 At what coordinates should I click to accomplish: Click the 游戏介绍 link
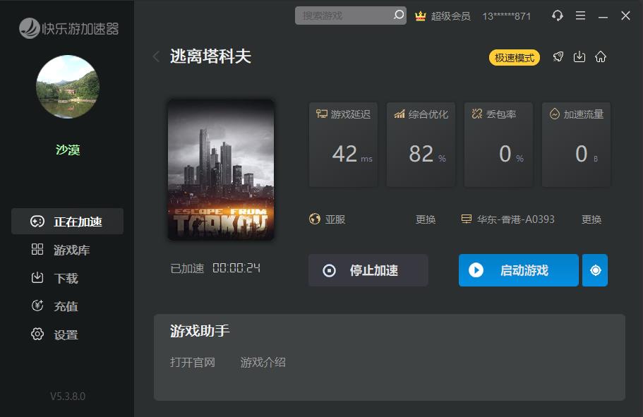263,363
